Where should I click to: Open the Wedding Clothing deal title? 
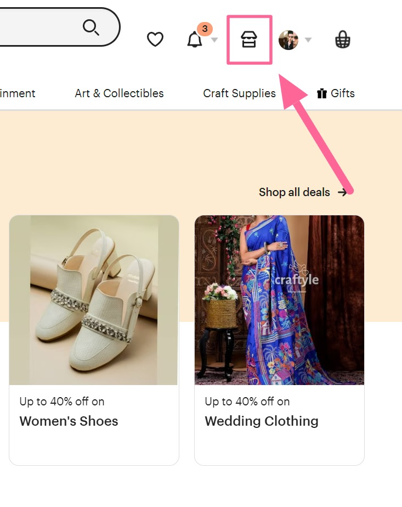[x=262, y=421]
